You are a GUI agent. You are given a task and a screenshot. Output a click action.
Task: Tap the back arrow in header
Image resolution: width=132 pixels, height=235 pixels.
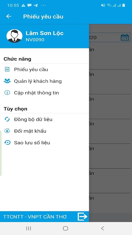pyautogui.click(x=9, y=16)
